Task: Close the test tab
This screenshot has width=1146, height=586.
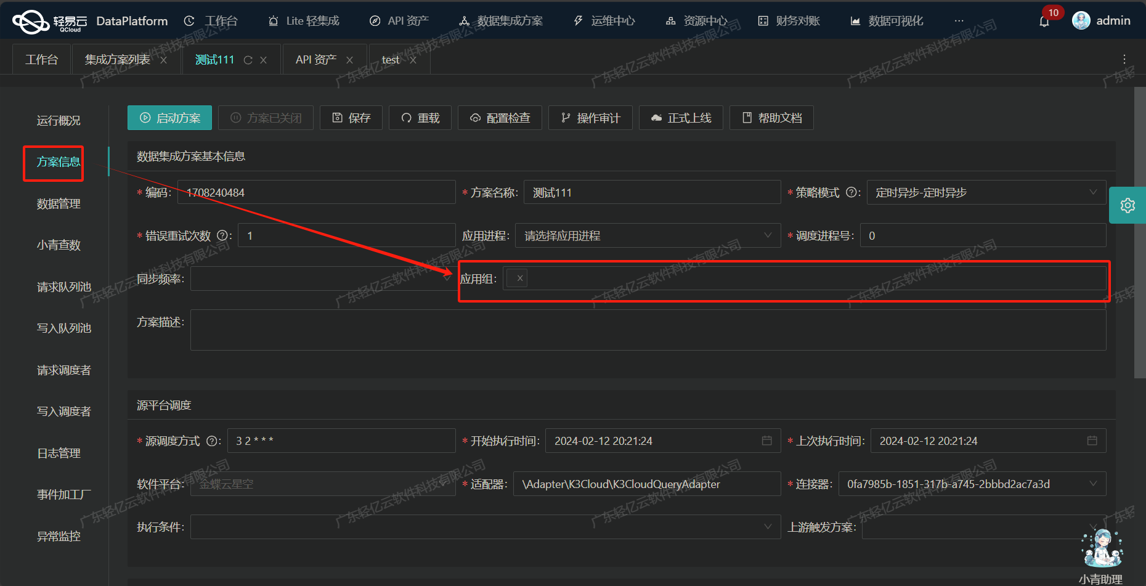Action: 413,60
